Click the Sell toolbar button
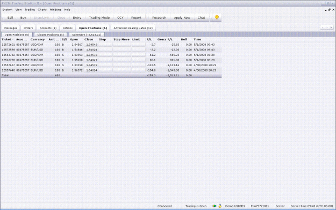The height and width of the screenshot is (210, 336). (x=10, y=18)
